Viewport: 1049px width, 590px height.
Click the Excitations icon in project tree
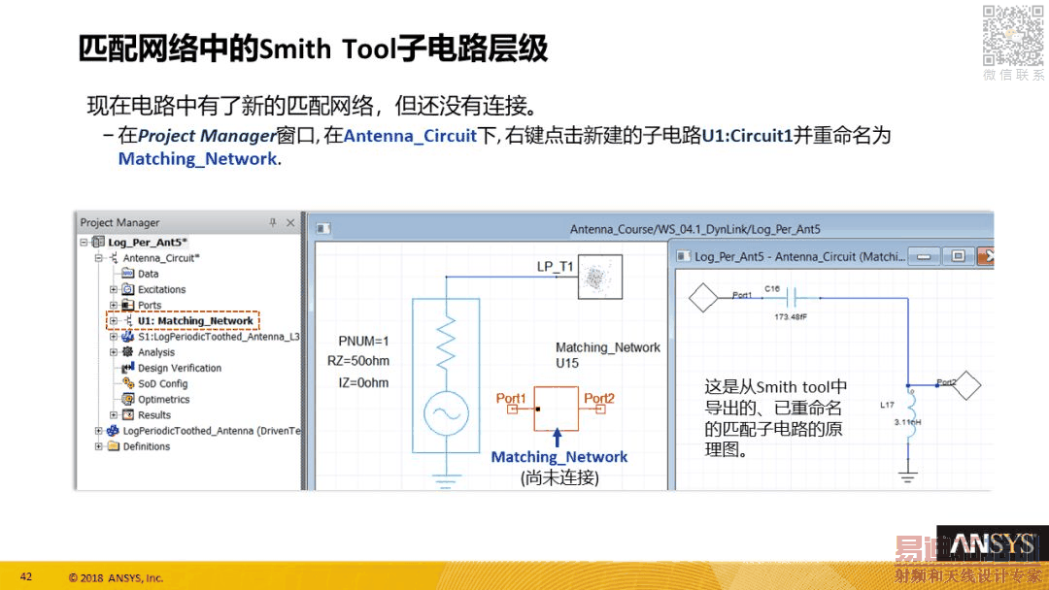click(128, 289)
